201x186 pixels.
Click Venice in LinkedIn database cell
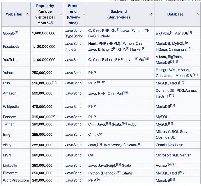[161, 166]
